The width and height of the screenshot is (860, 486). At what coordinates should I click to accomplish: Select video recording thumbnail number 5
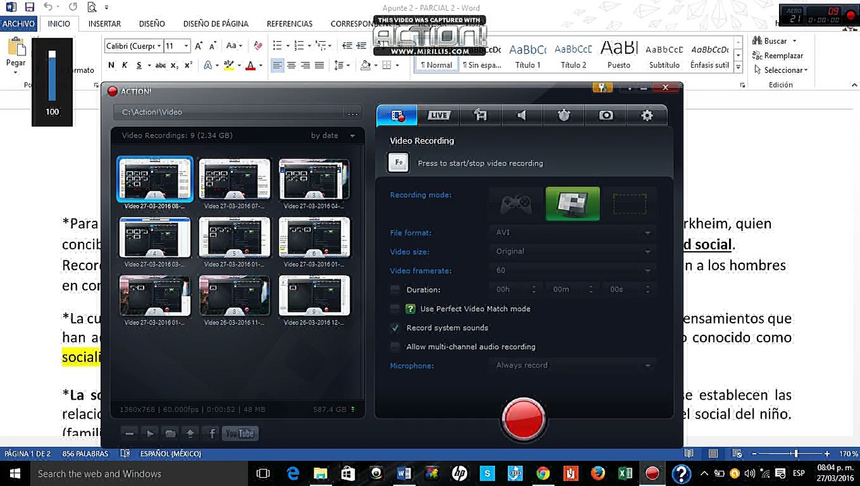coord(234,237)
